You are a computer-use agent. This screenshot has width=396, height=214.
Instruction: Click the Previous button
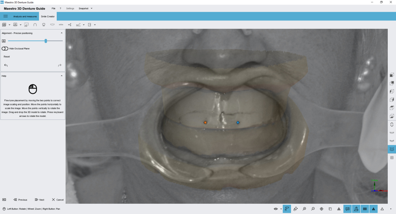(x=20, y=200)
